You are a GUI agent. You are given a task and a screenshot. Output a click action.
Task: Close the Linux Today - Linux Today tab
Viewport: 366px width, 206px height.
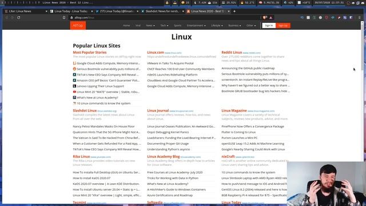tap(91, 11)
